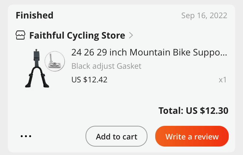This screenshot has width=243, height=155.
Task: Click the kickstand's rubber feet in the thumbnail
Action: pos(37,85)
